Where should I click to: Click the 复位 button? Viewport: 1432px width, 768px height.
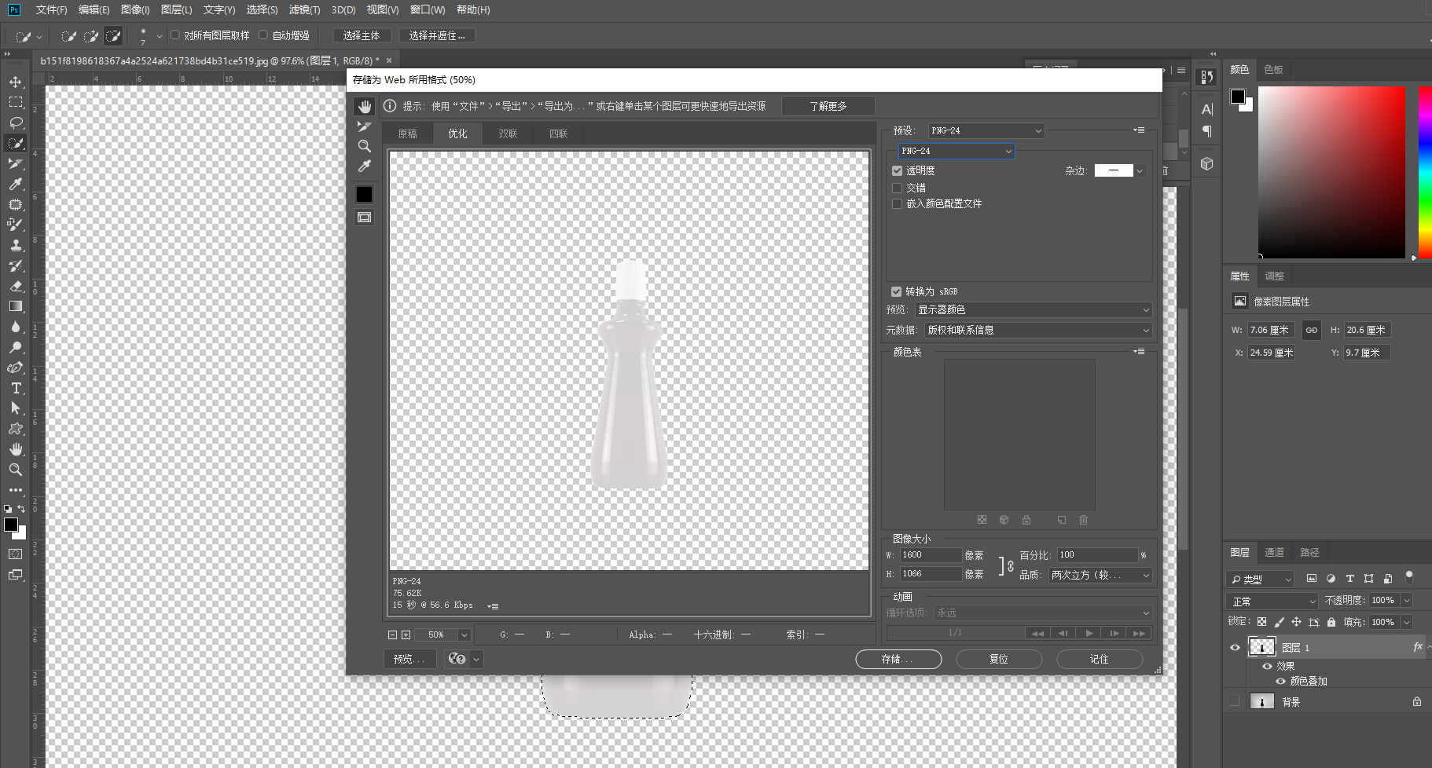click(999, 659)
